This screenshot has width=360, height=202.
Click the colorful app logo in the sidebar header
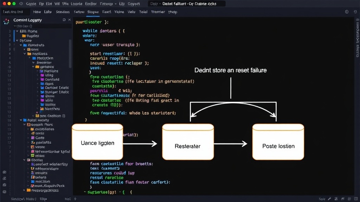(6, 21)
